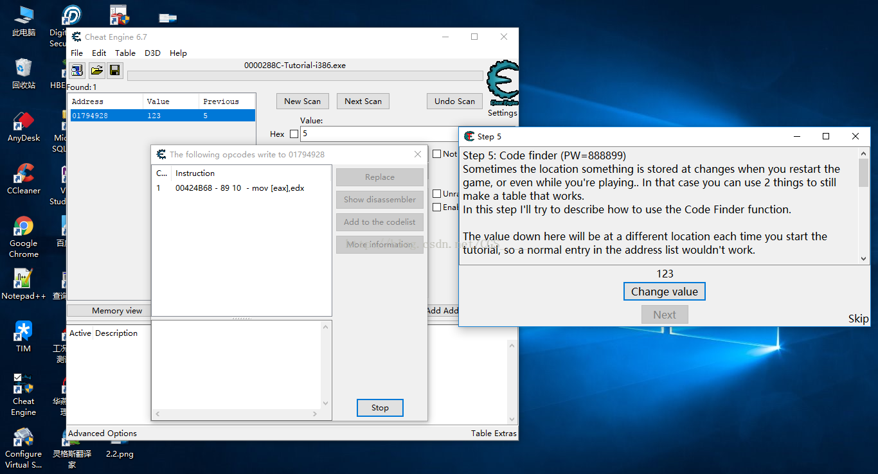Click the Value column header
The width and height of the screenshot is (878, 474).
pos(170,101)
